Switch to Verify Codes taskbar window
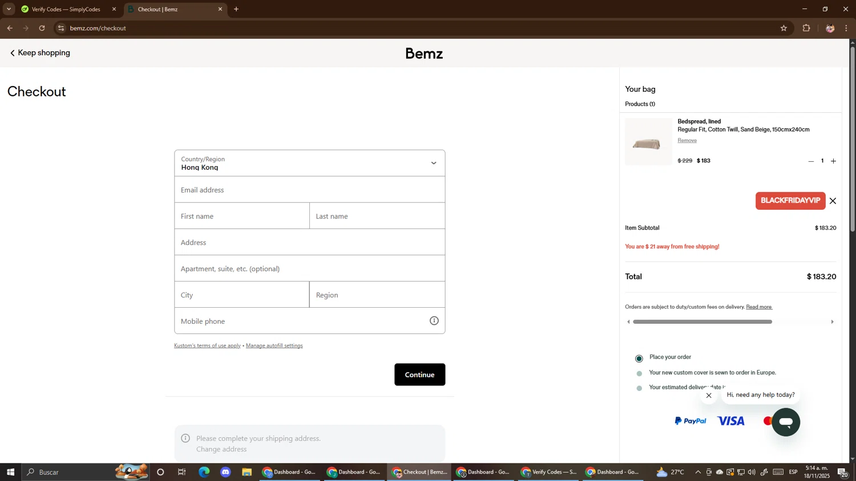 point(549,472)
